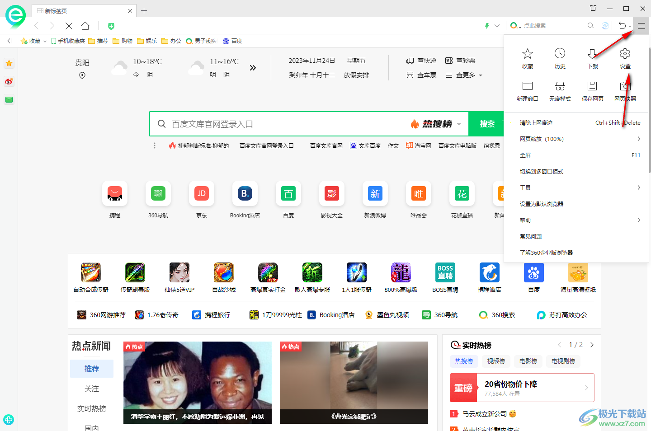Switch to 电视剧榜 tab

563,361
